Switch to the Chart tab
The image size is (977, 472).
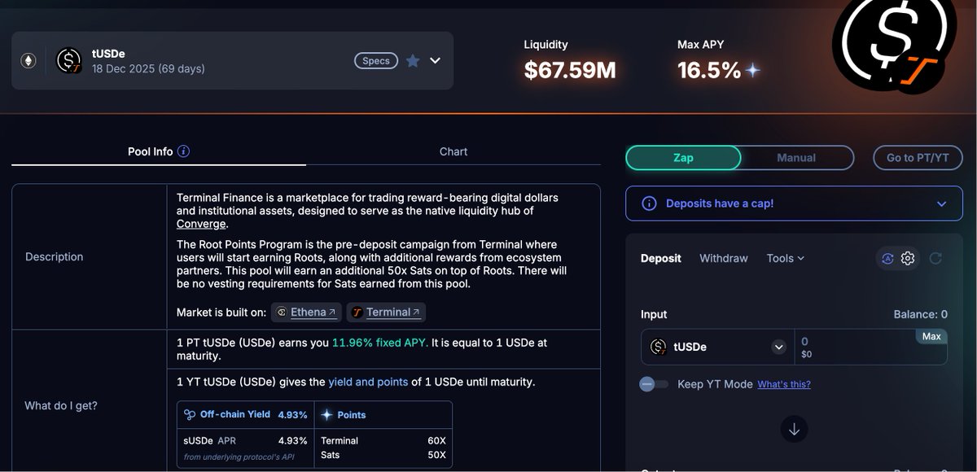point(453,151)
